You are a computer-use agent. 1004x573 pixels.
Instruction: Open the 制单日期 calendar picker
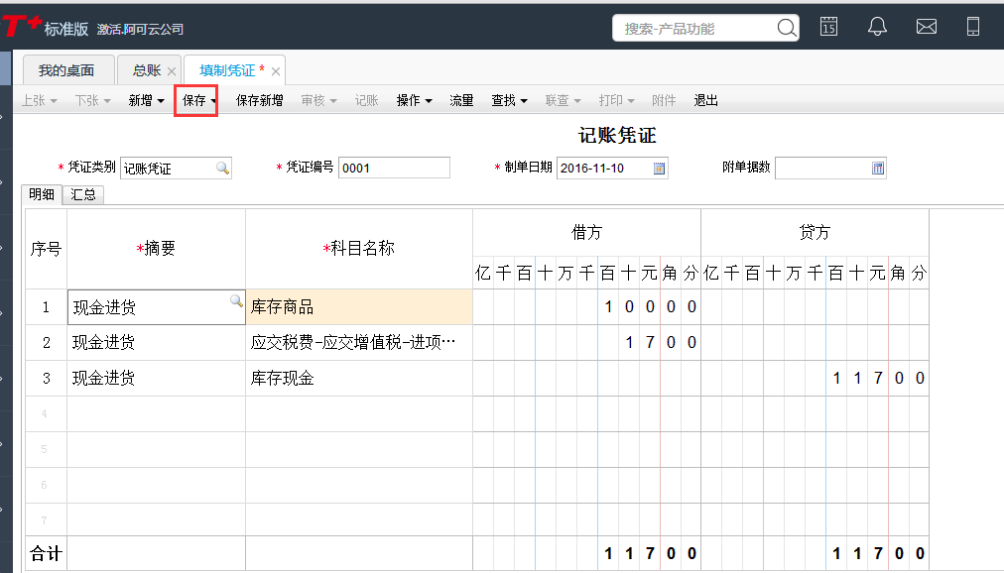pos(659,168)
